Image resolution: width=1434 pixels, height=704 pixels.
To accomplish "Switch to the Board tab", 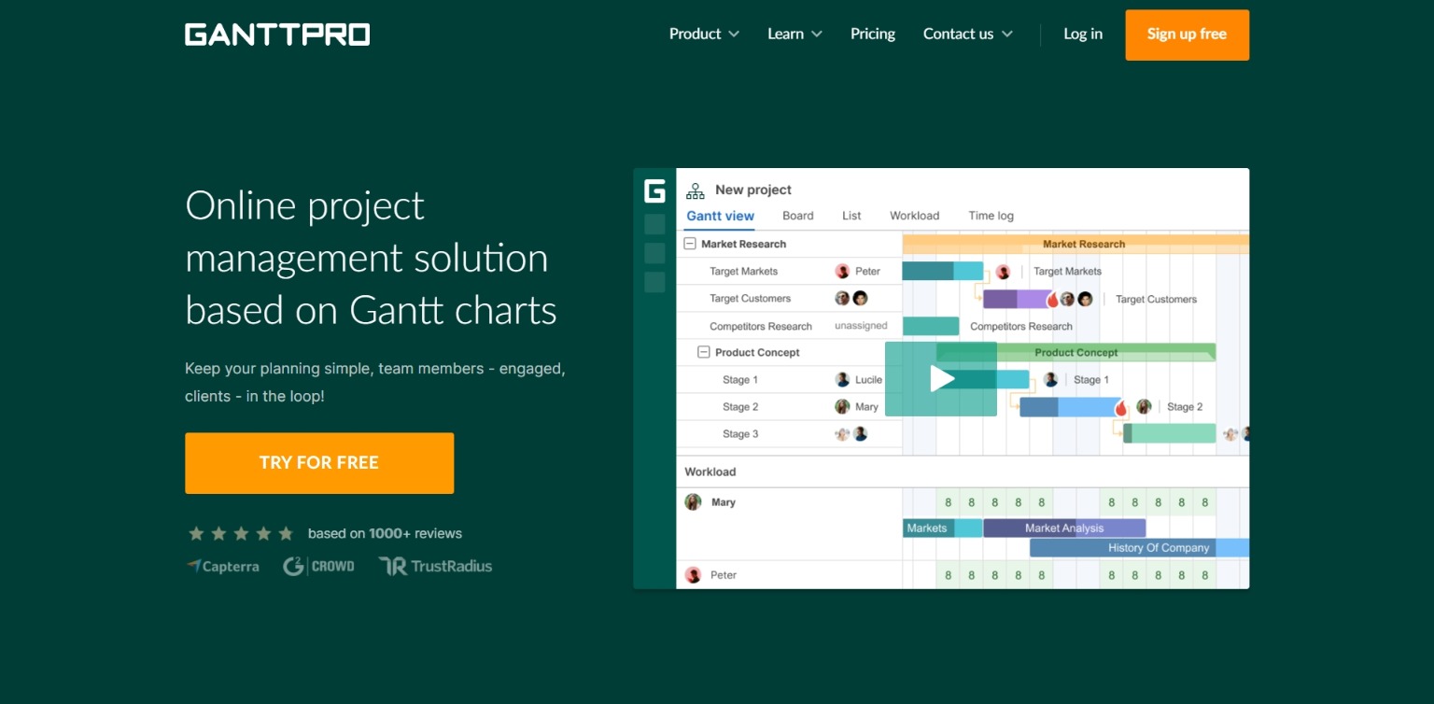I will pos(797,216).
